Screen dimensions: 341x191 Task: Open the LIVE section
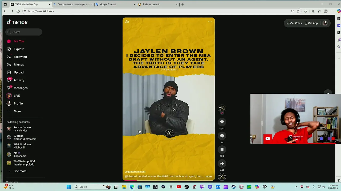click(17, 96)
